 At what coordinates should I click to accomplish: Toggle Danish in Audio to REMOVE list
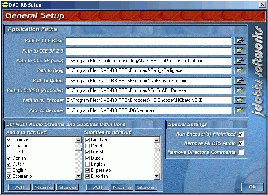(9, 158)
